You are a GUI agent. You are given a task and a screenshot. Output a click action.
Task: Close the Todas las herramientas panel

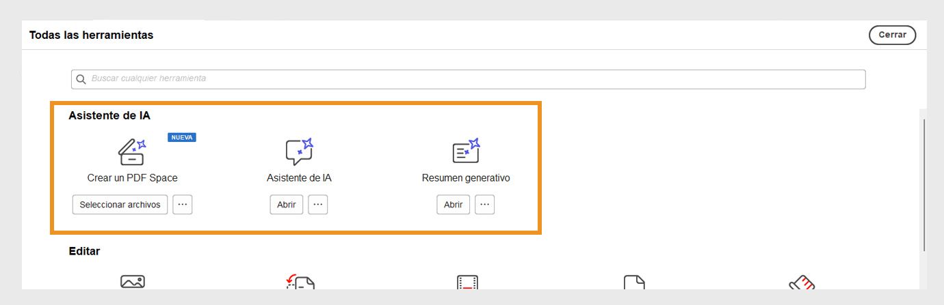pyautogui.click(x=892, y=35)
